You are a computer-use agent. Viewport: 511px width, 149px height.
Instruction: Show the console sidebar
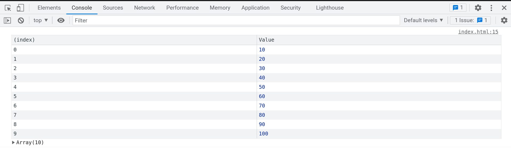(7, 20)
